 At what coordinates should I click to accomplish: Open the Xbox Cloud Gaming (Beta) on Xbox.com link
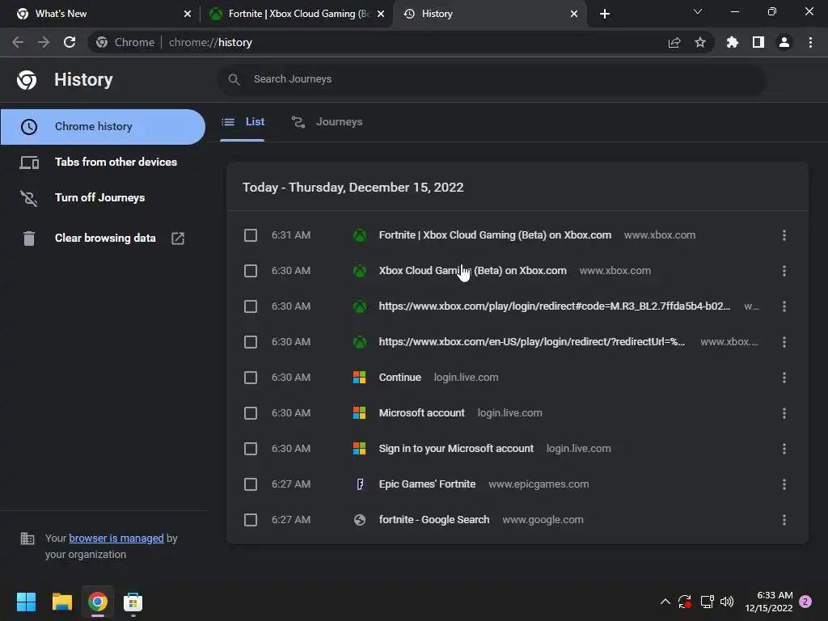pos(472,271)
